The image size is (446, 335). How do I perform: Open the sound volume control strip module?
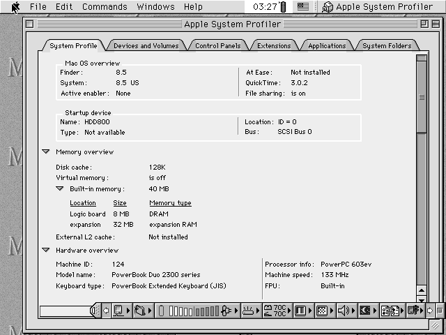point(346,311)
